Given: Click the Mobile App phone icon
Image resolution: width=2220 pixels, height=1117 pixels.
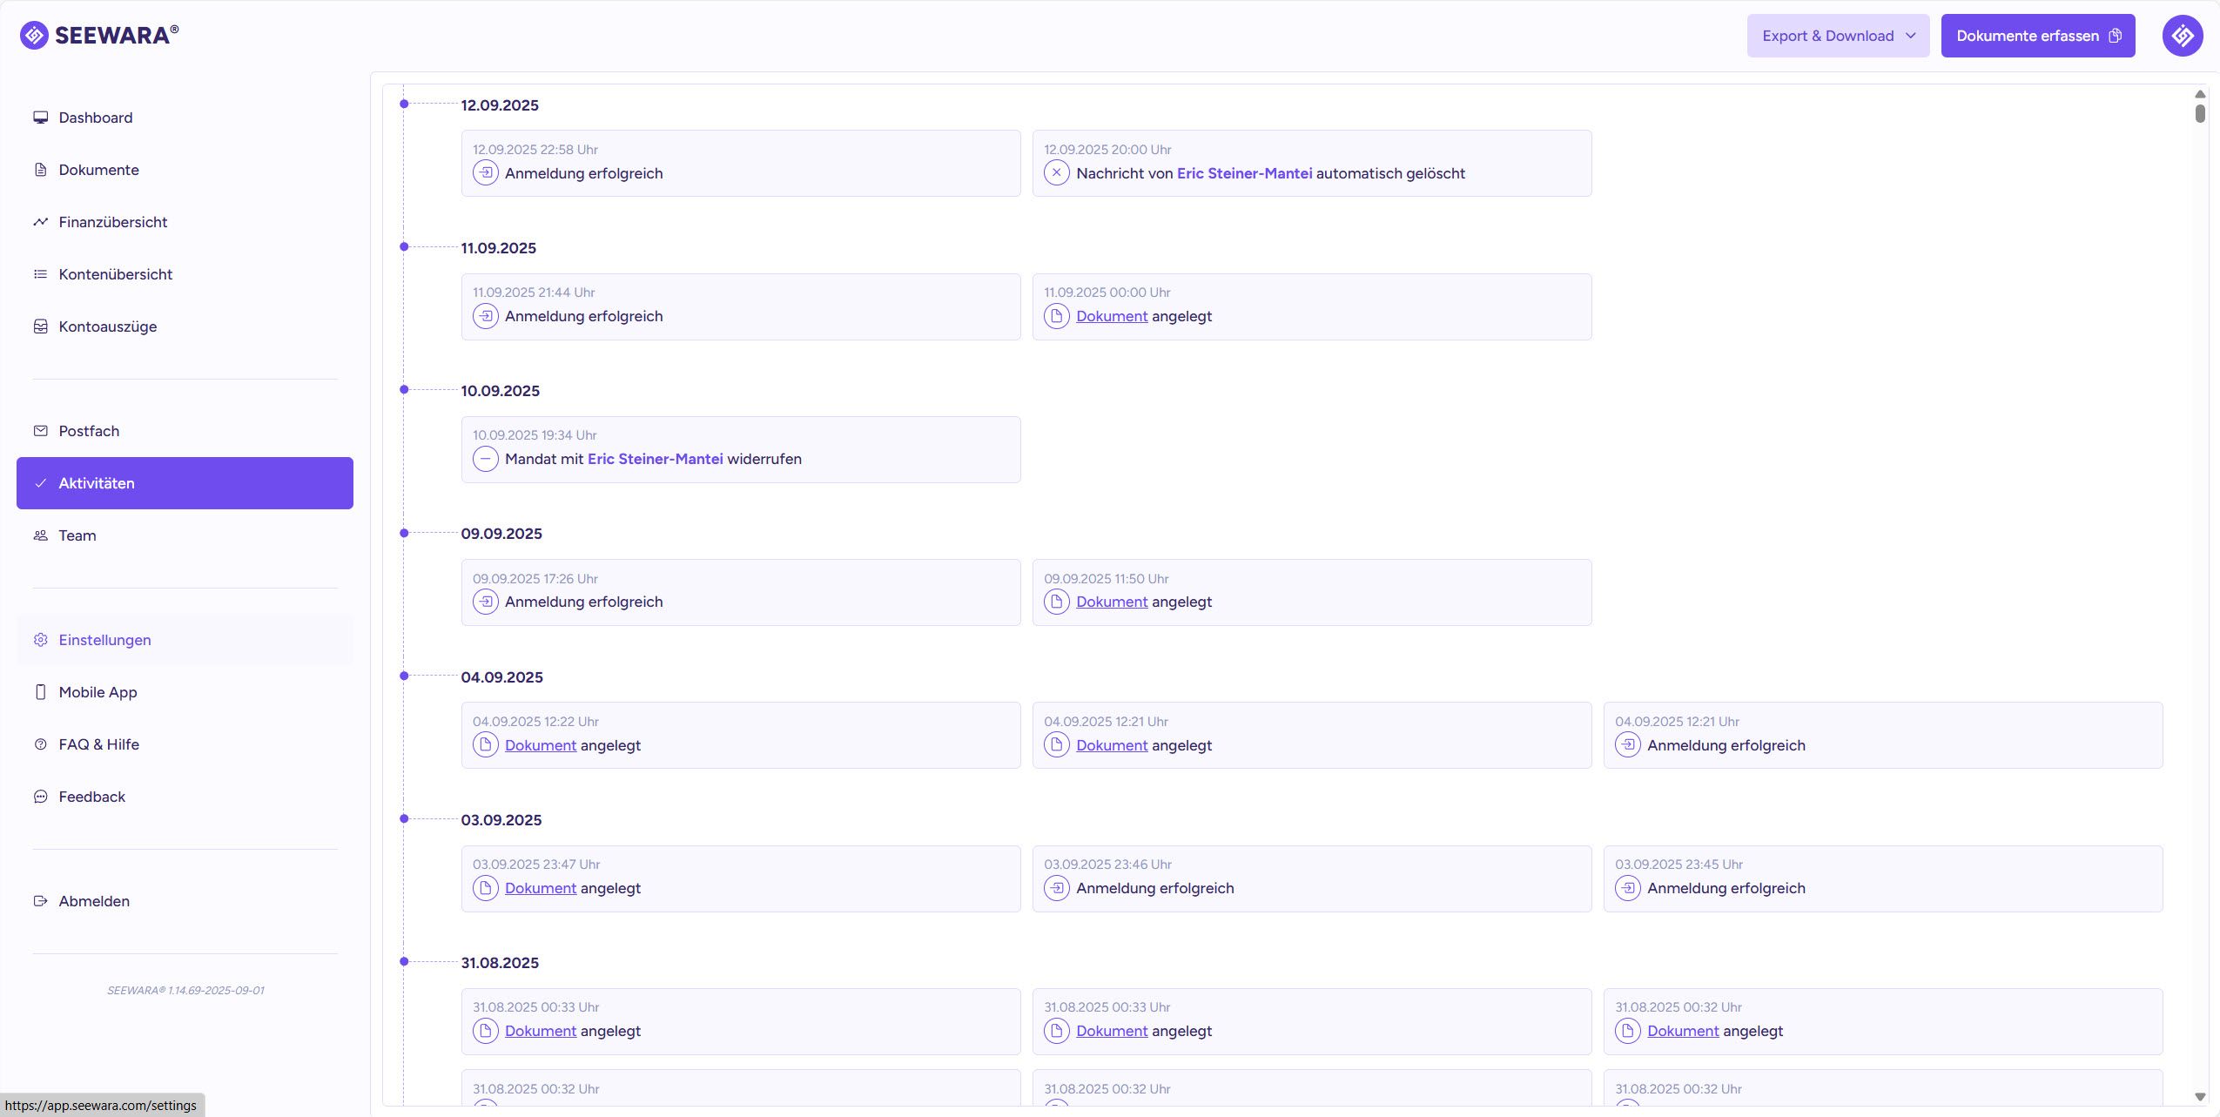Looking at the screenshot, I should coord(40,692).
